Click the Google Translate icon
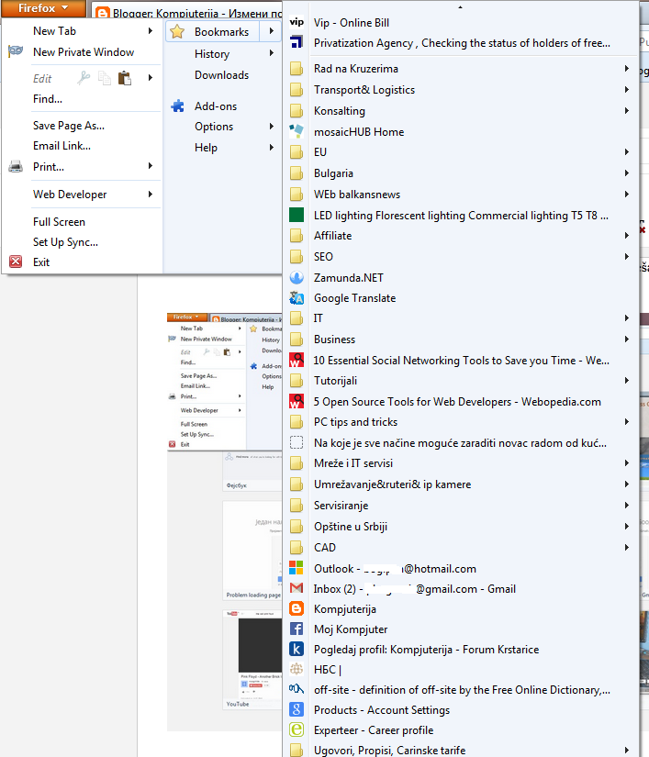649x757 pixels. coord(297,298)
